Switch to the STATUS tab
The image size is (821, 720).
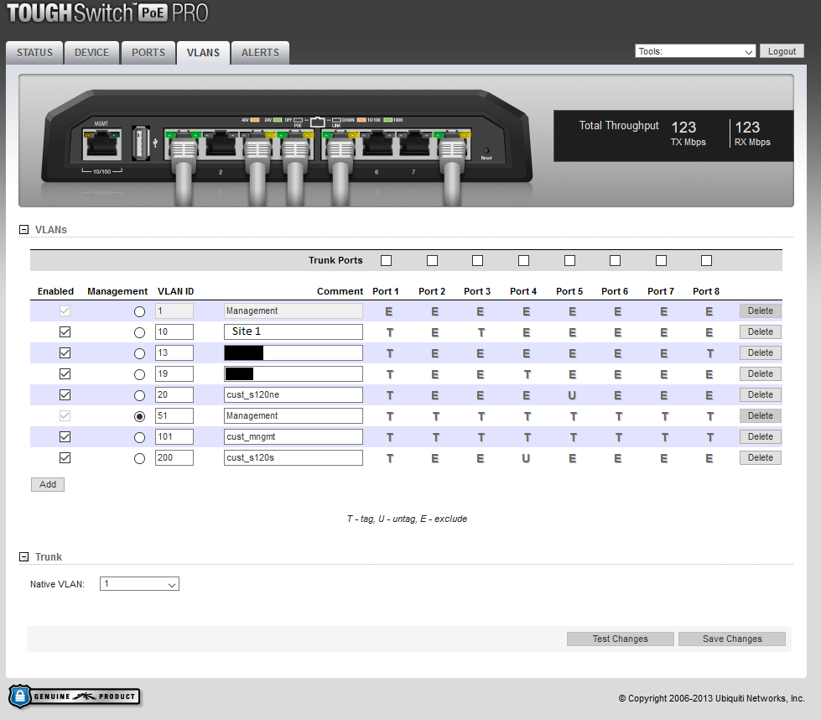[34, 53]
